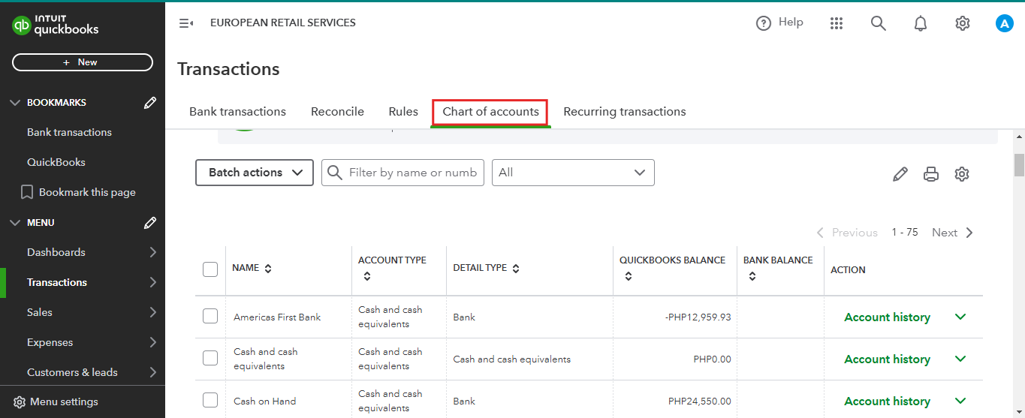Viewport: 1025px width, 418px height.
Task: Open the Recurring transactions tab
Action: click(x=625, y=112)
